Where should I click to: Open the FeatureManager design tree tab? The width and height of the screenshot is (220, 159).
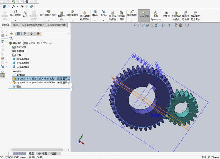tap(12, 34)
